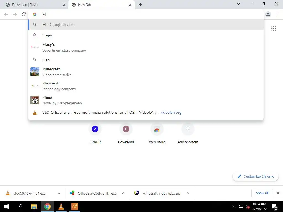This screenshot has height=212, width=283.
Task: Open the taskbar clock and date
Action: (259, 206)
